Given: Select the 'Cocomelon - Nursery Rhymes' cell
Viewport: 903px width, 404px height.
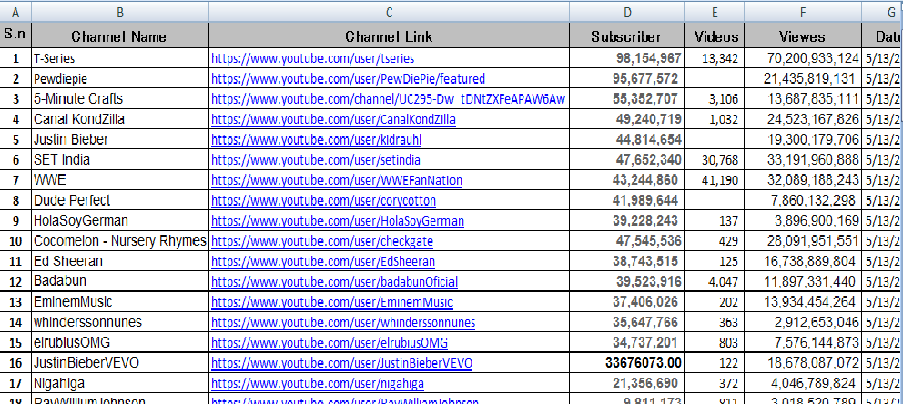Looking at the screenshot, I should point(120,241).
